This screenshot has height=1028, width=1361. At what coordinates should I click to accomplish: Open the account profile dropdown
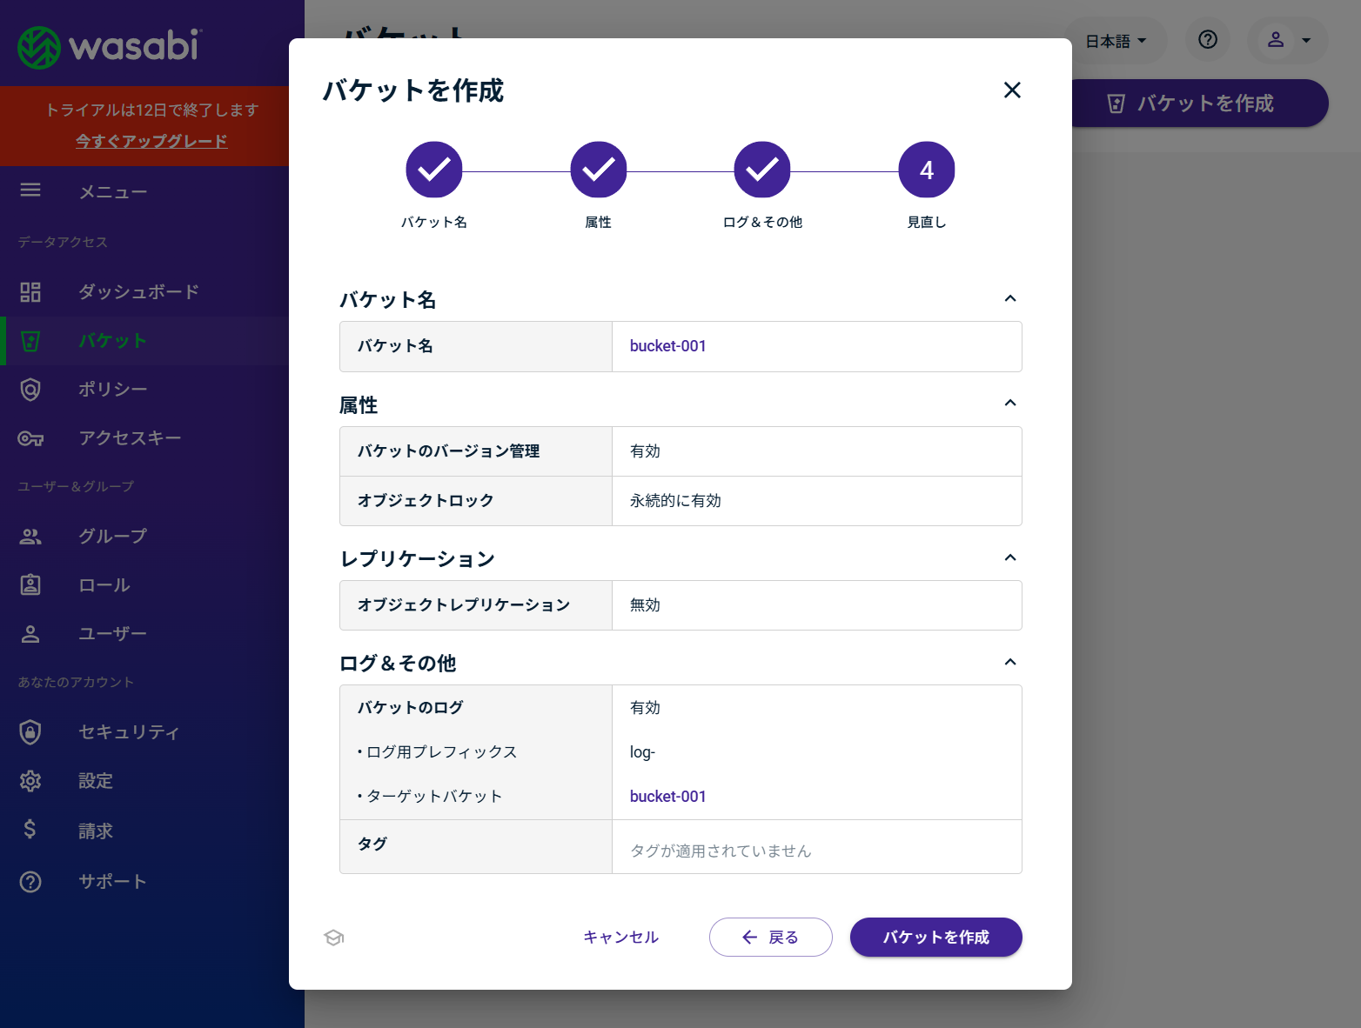click(x=1288, y=40)
